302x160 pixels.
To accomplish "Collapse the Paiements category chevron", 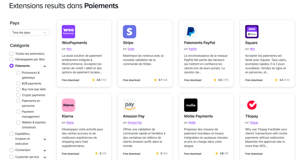I will (45, 66).
